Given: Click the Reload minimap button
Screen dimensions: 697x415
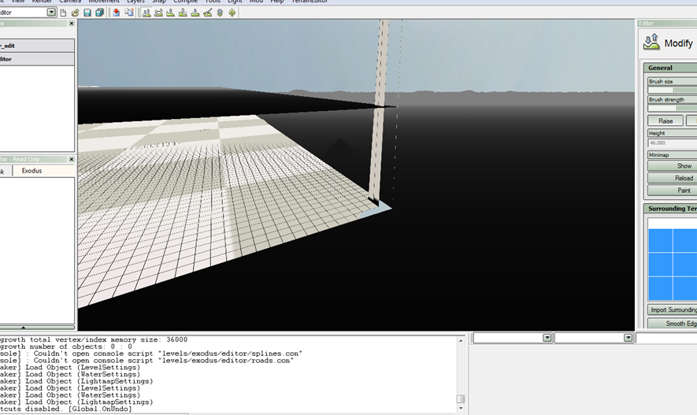Looking at the screenshot, I should pyautogui.click(x=683, y=178).
